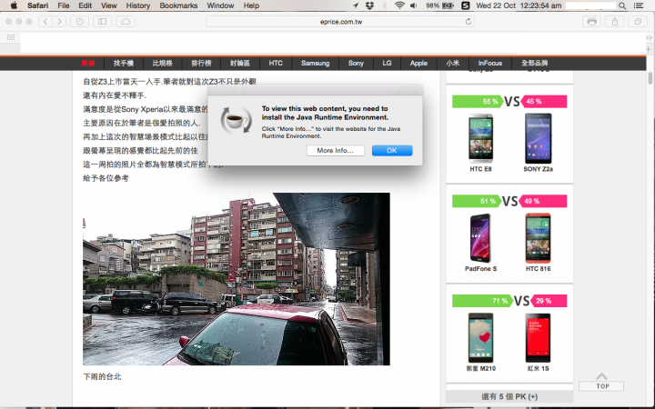Image resolution: width=655 pixels, height=409 pixels.
Task: Open the 討論區 navigation tab
Action: (240, 64)
